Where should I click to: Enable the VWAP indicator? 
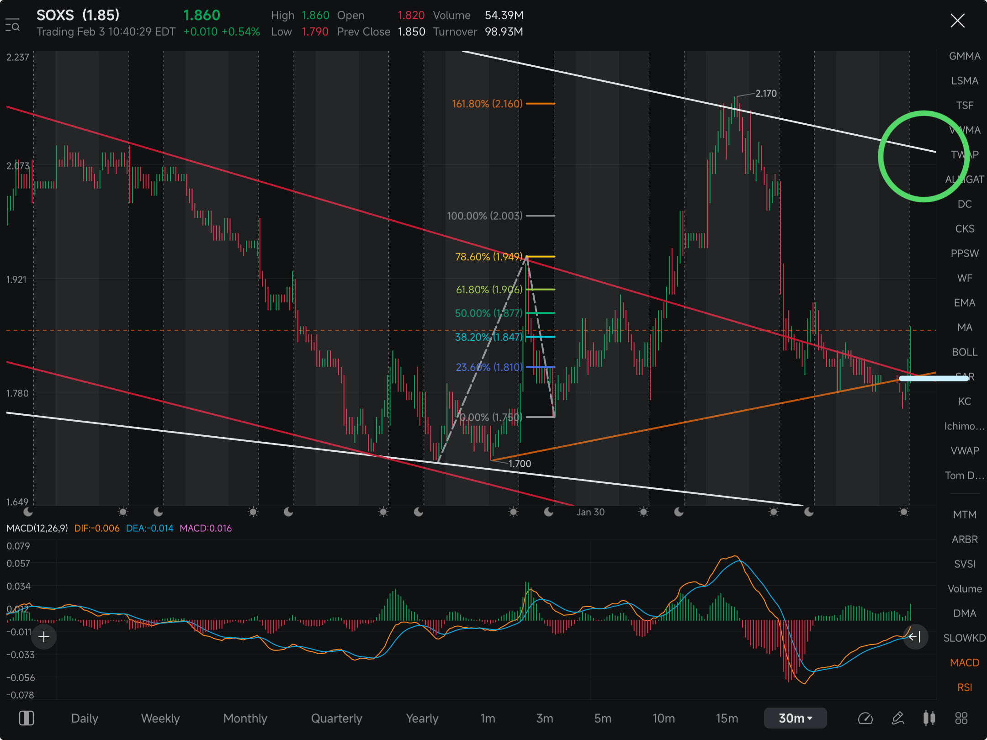tap(965, 451)
